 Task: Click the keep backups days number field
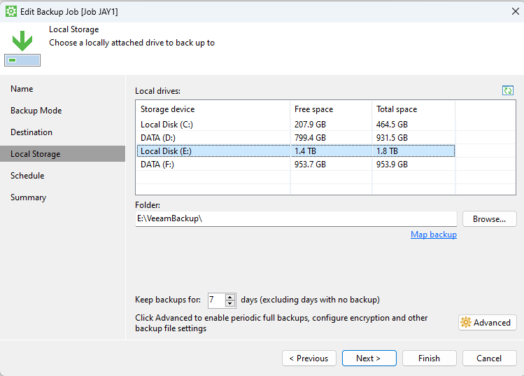click(x=217, y=300)
